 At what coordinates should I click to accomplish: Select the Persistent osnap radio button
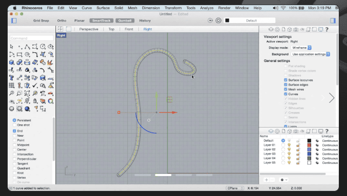[x=14, y=120]
